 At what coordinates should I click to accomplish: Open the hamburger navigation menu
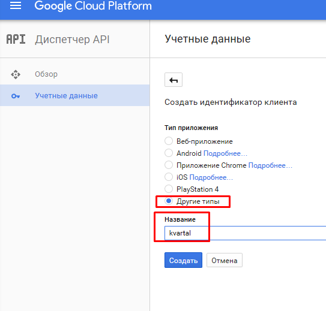click(x=16, y=5)
